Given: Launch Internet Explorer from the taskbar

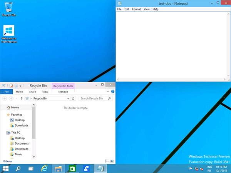Looking at the screenshot, I should [x=44, y=169].
